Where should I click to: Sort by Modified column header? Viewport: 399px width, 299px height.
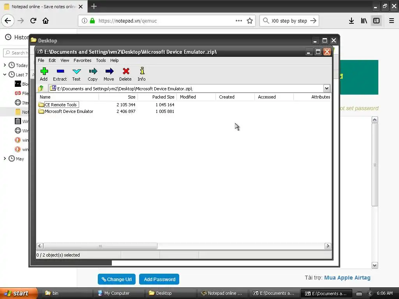pos(196,97)
